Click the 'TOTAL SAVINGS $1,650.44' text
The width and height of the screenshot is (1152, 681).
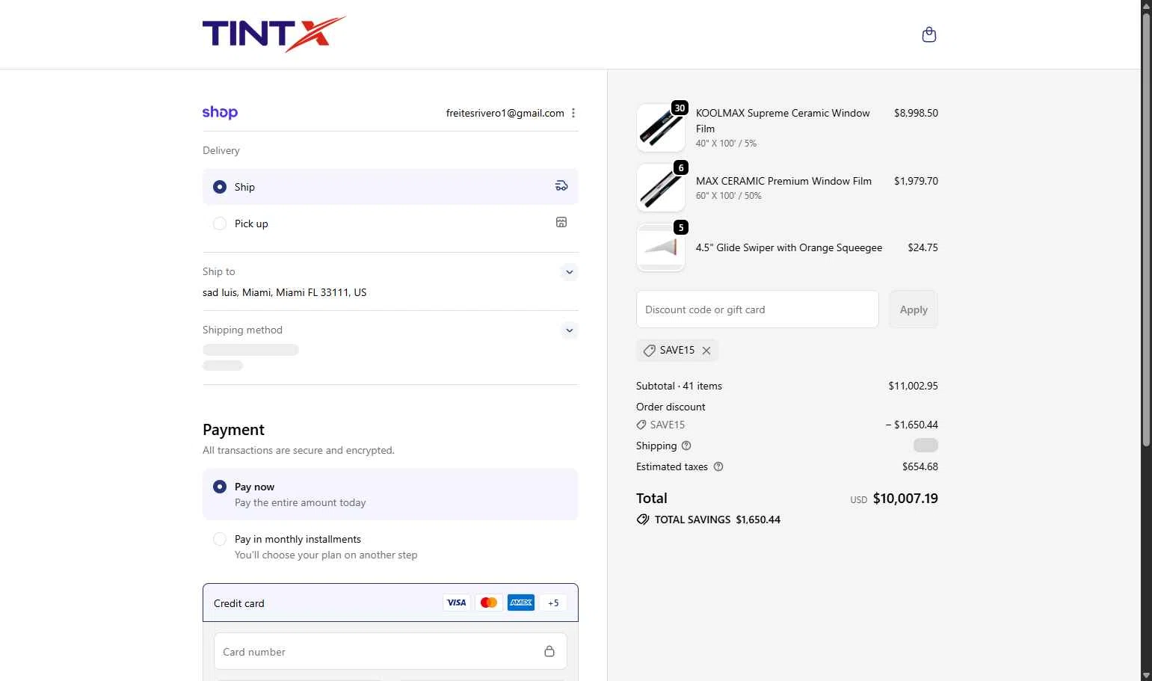pyautogui.click(x=718, y=520)
